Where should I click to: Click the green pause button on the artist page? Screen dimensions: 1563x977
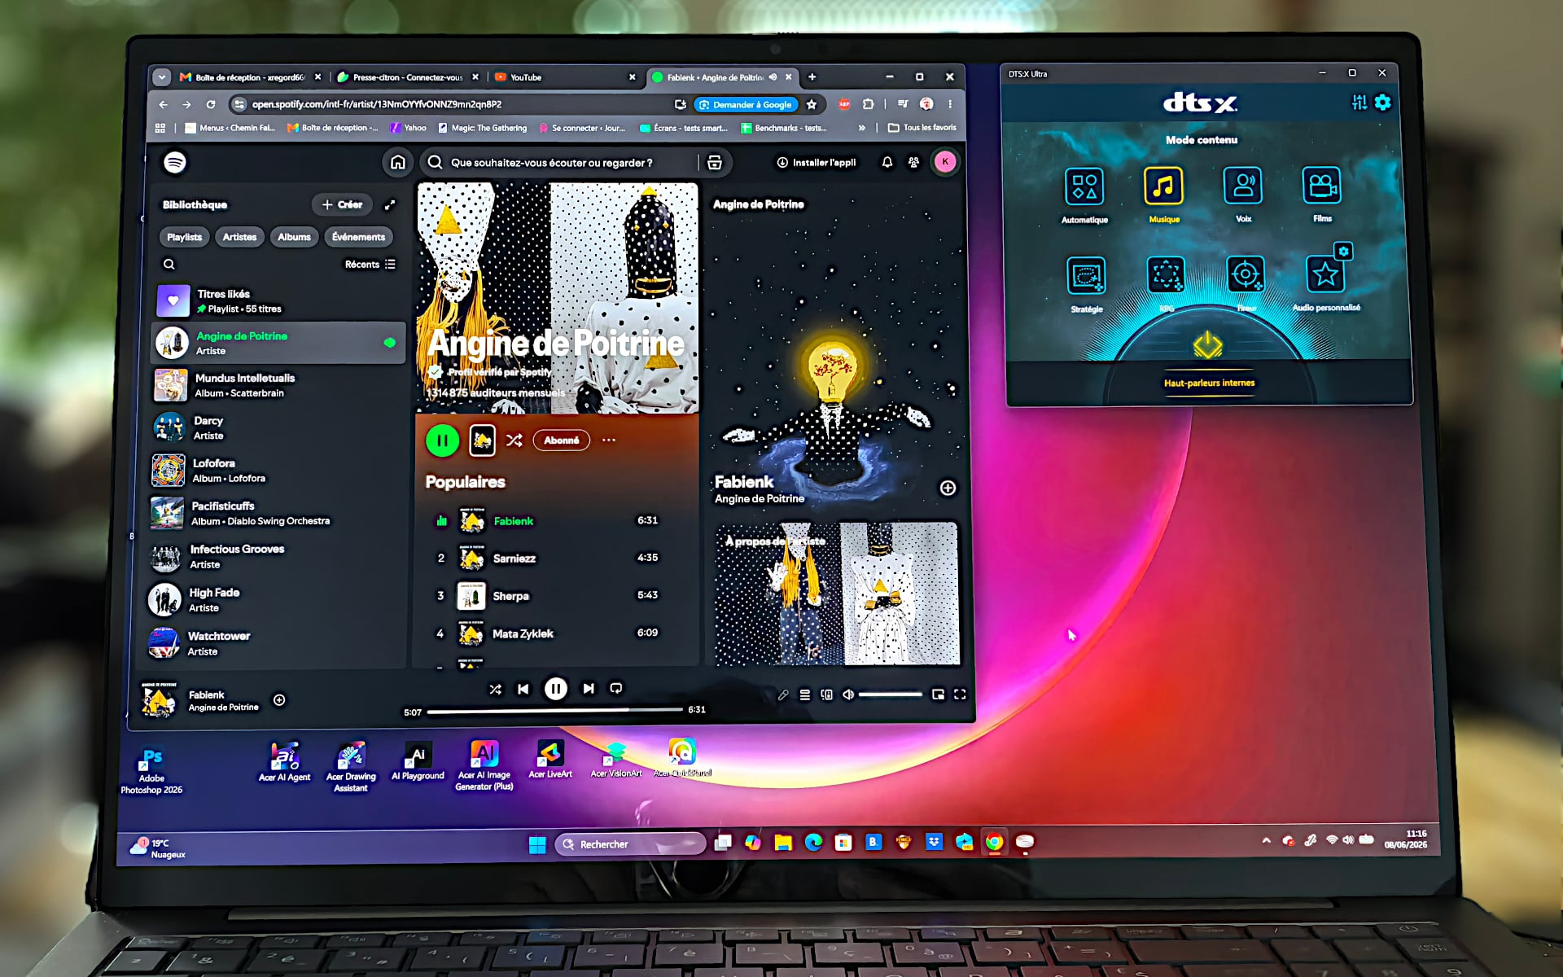(x=442, y=440)
